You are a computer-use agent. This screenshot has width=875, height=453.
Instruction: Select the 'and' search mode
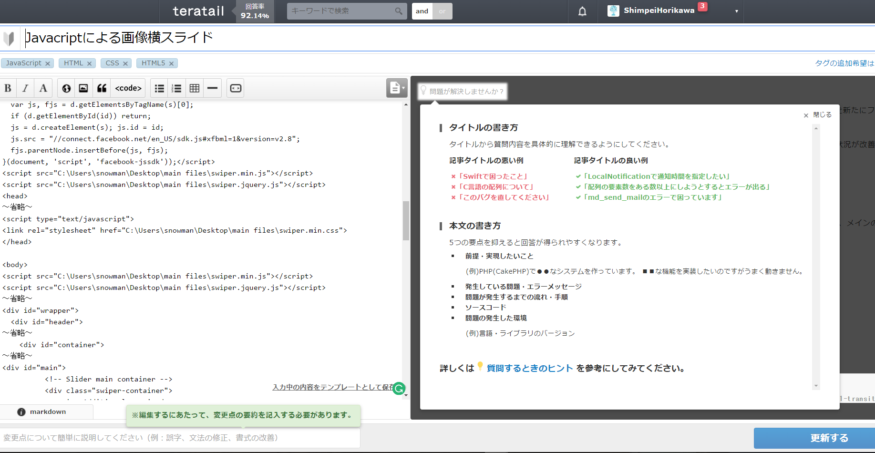(422, 11)
